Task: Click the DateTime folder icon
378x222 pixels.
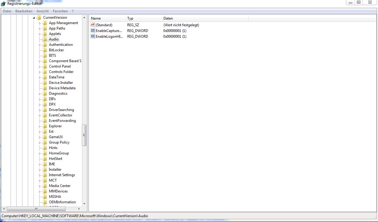Action: point(45,77)
